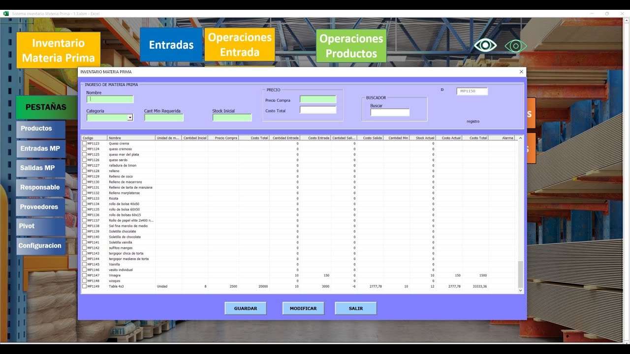This screenshot has height=354, width=630.
Task: Click the Operaciones Entrada button
Action: pyautogui.click(x=240, y=45)
